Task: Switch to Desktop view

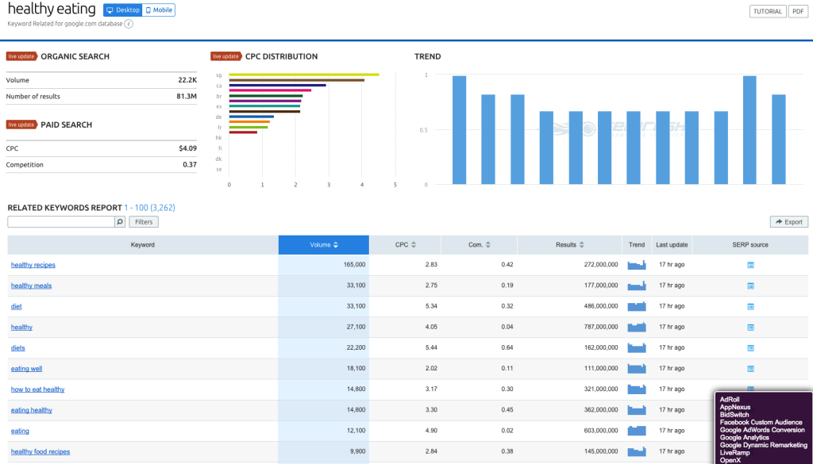Action: [122, 10]
